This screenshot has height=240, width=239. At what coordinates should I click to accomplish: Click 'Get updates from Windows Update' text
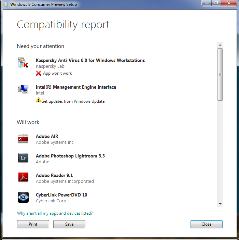[x=73, y=101]
